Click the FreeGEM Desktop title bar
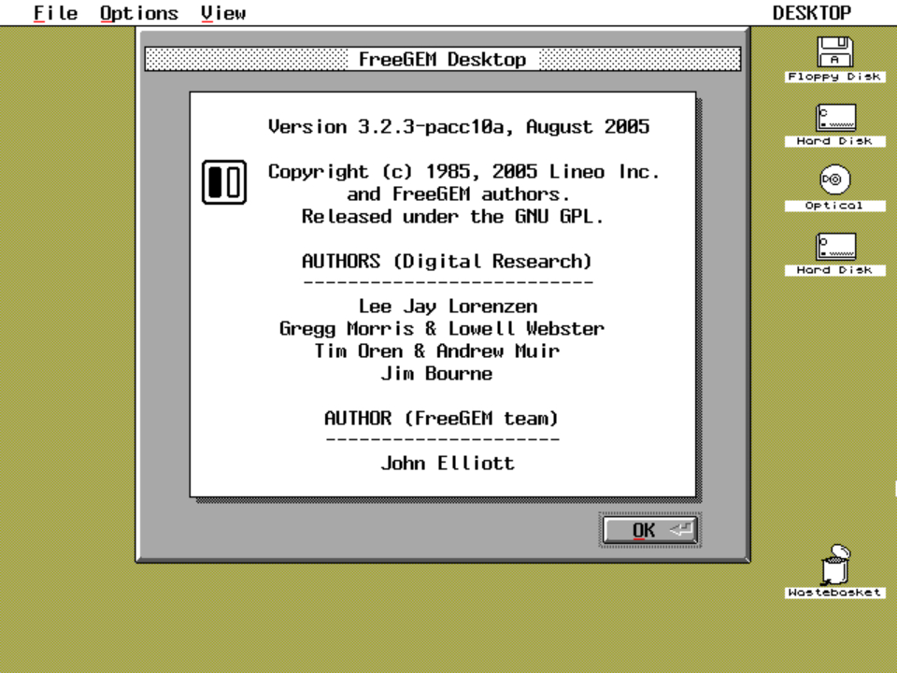The width and height of the screenshot is (897, 673). 442,60
